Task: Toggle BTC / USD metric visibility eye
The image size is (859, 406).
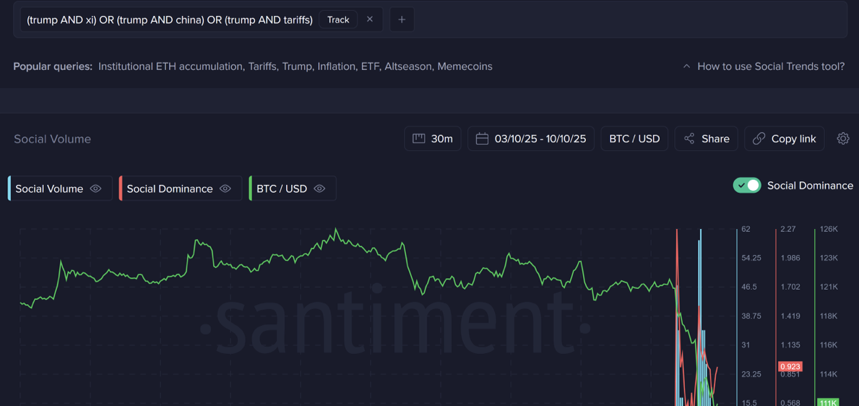Action: click(x=320, y=189)
